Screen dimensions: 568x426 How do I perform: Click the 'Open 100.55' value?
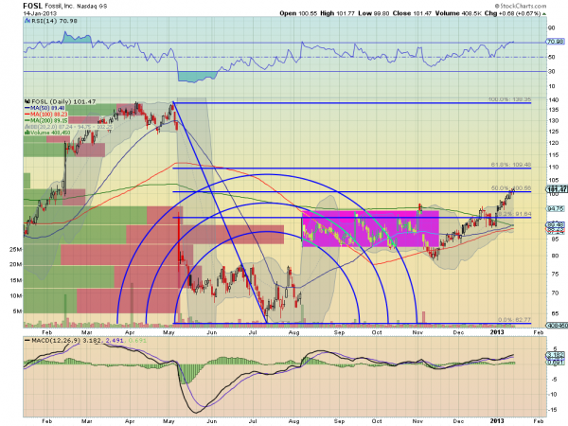click(x=298, y=13)
